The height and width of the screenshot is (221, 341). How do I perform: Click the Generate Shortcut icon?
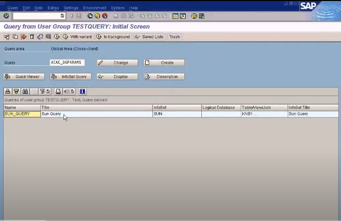tap(183, 16)
